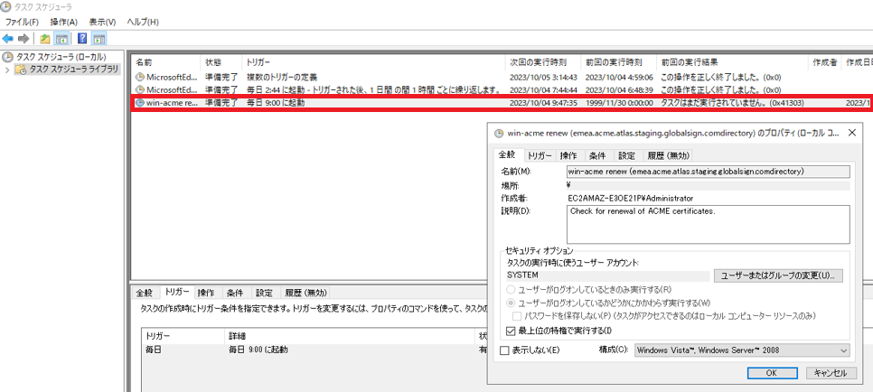873x392 pixels.
Task: Click the up-one-level folder toolbar icon
Action: (x=45, y=39)
